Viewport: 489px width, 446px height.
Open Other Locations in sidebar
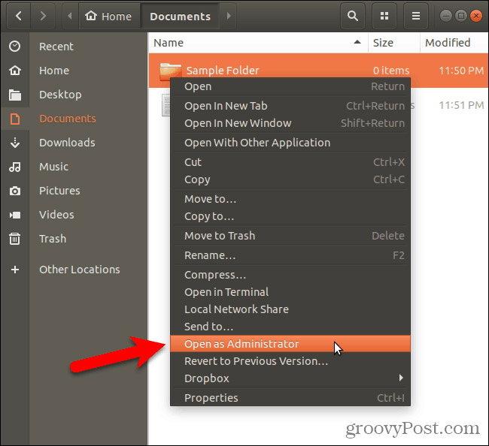tap(79, 270)
